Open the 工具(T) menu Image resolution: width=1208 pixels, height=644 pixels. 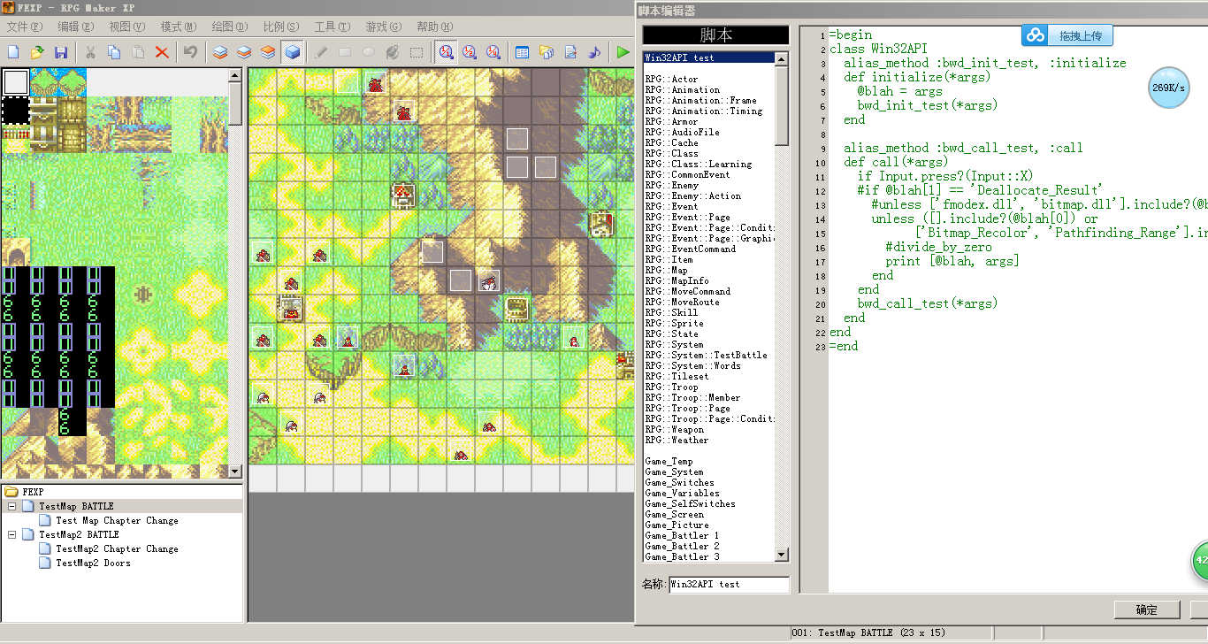(332, 27)
